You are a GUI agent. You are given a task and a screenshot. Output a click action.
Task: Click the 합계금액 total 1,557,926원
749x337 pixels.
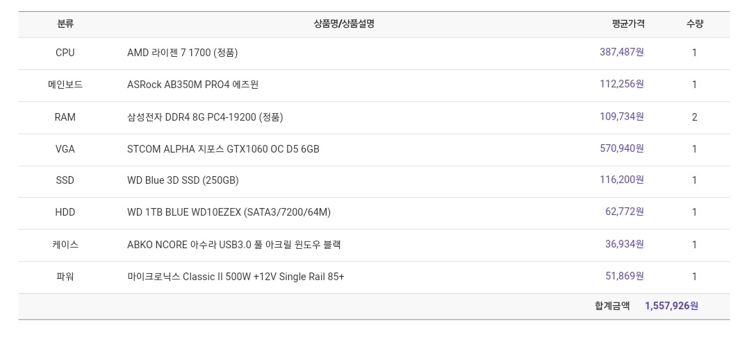click(671, 306)
